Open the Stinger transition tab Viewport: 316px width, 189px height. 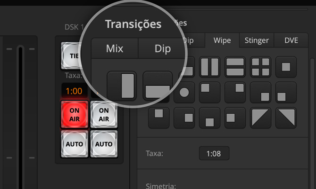pyautogui.click(x=257, y=40)
